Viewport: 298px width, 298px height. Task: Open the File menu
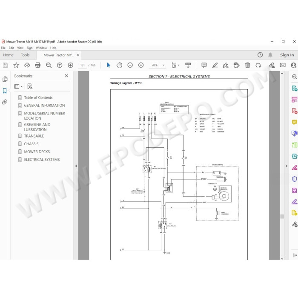3,48
